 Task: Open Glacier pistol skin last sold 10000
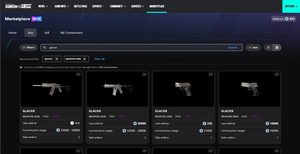pyautogui.click(x=250, y=107)
